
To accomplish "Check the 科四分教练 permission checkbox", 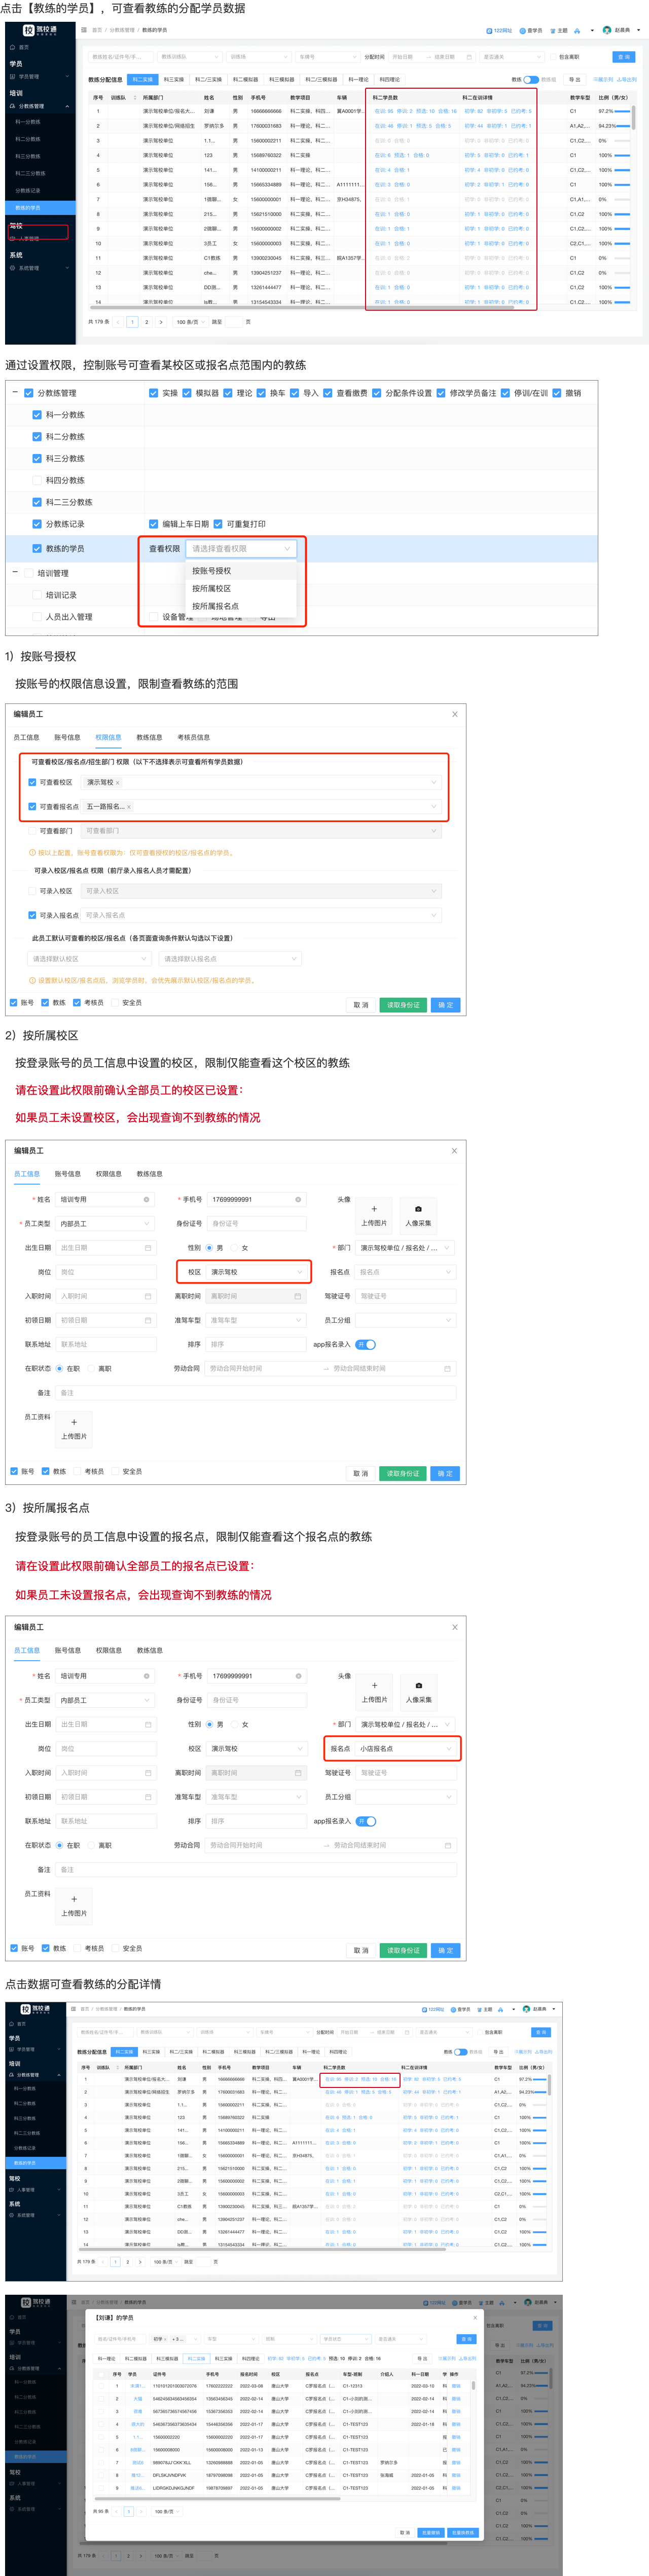I will pyautogui.click(x=37, y=480).
